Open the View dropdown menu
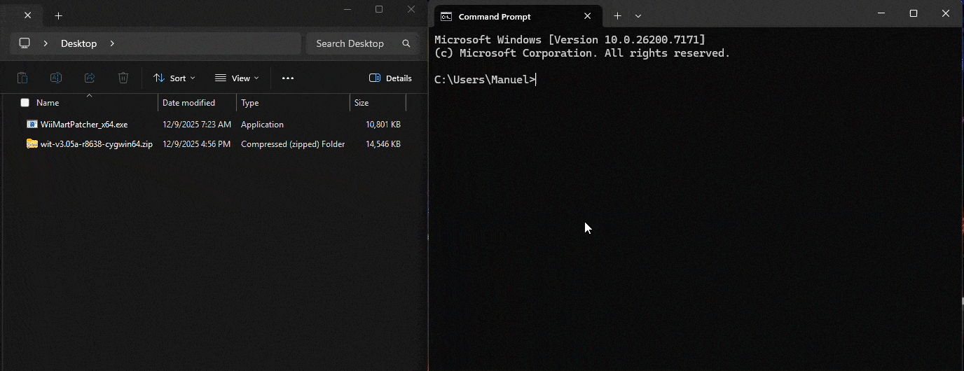Screen dimensions: 964x371 [237, 78]
